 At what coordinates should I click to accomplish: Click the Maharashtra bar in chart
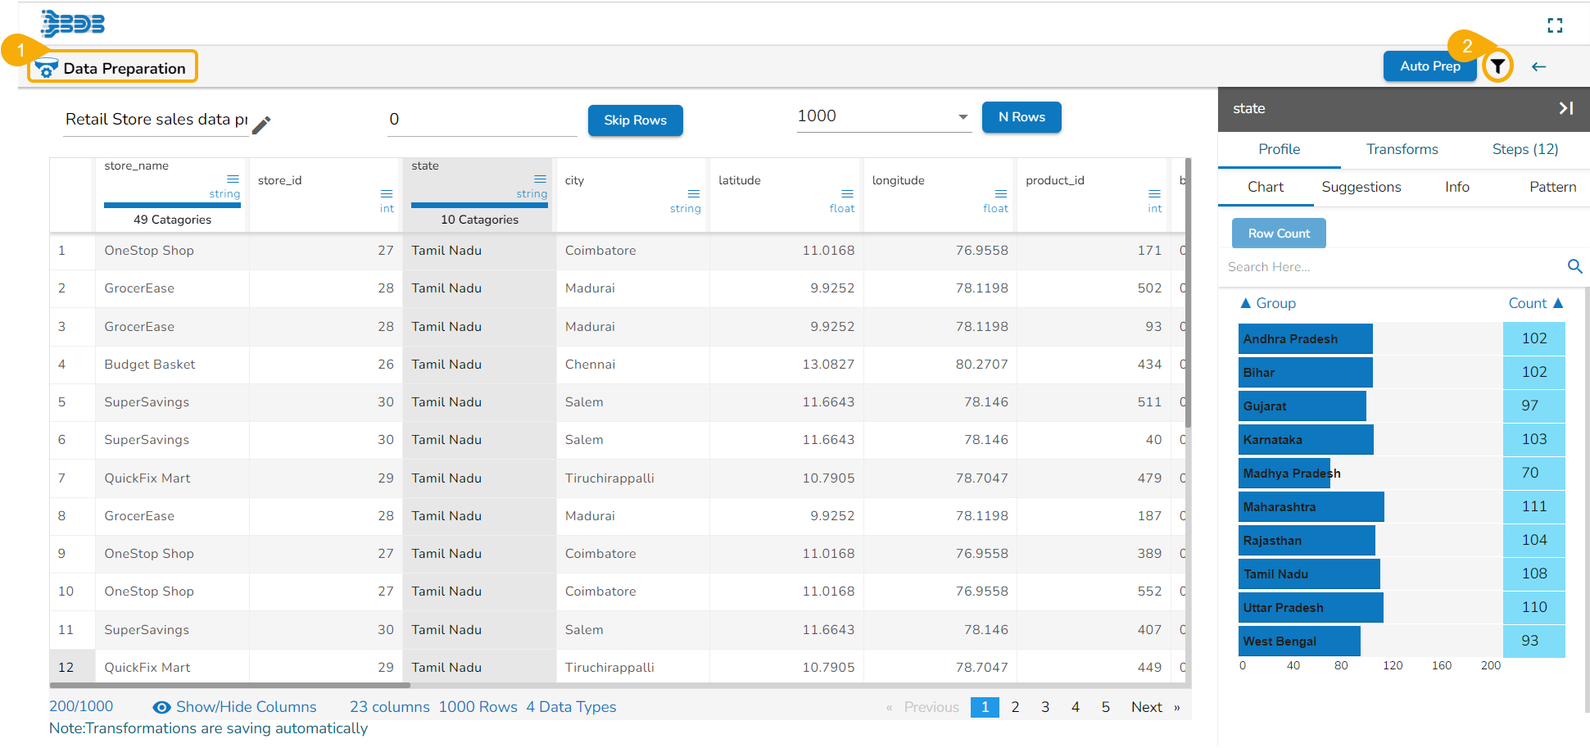(1311, 507)
